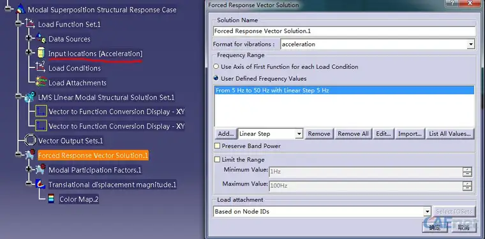
Task: Click the Load Function Set.1 icon
Action: tap(31, 24)
